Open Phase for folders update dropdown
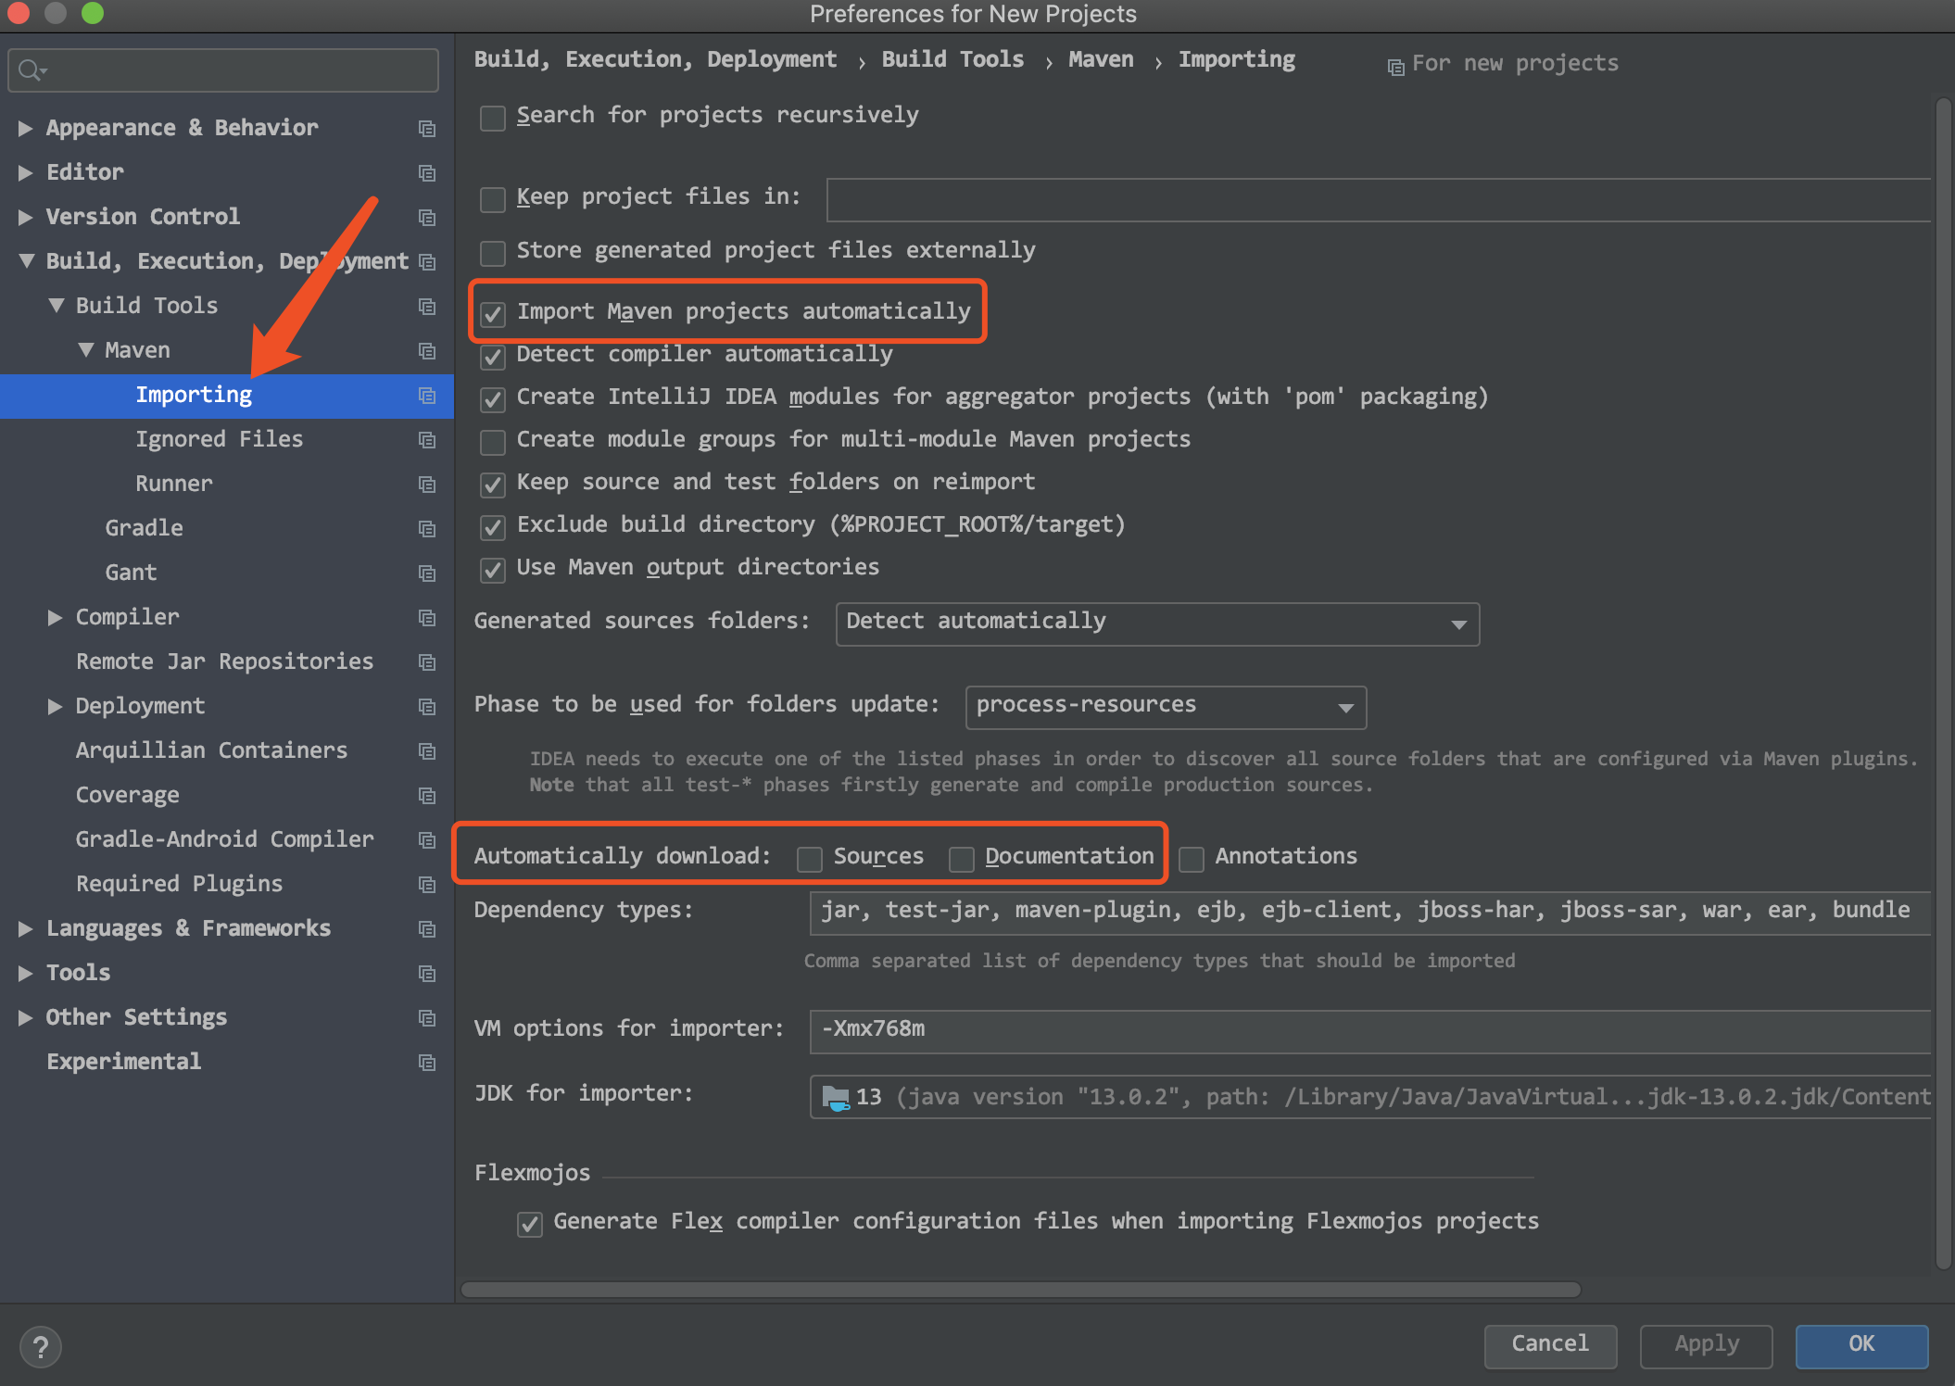This screenshot has height=1386, width=1955. [x=1165, y=707]
